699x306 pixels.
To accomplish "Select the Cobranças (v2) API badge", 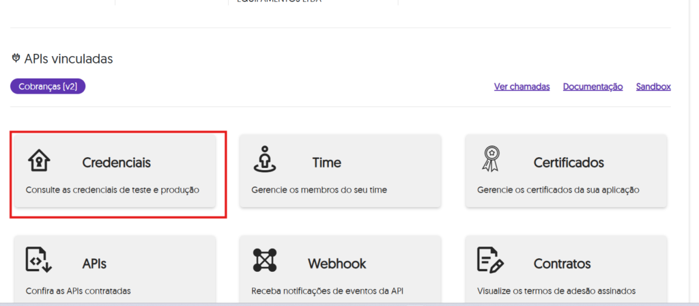I will pos(48,86).
